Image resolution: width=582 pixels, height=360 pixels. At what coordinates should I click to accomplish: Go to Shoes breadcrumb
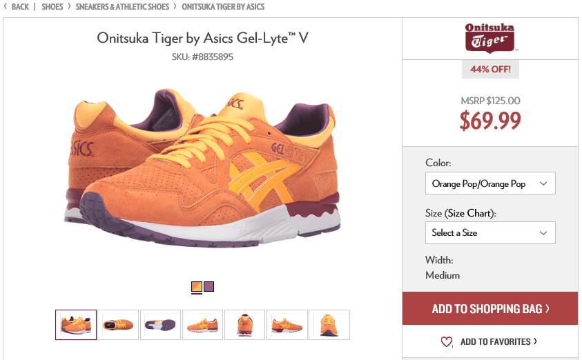(52, 7)
